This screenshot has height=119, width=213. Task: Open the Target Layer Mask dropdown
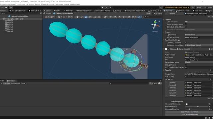click(x=199, y=62)
